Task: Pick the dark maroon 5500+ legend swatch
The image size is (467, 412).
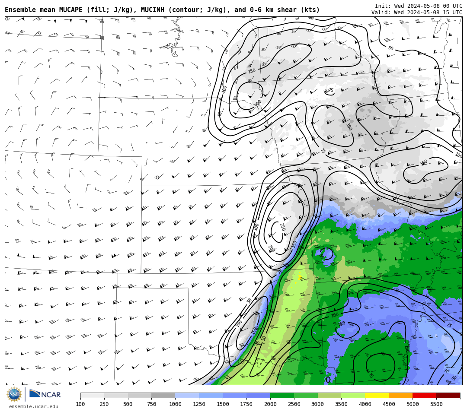Action: pyautogui.click(x=448, y=395)
